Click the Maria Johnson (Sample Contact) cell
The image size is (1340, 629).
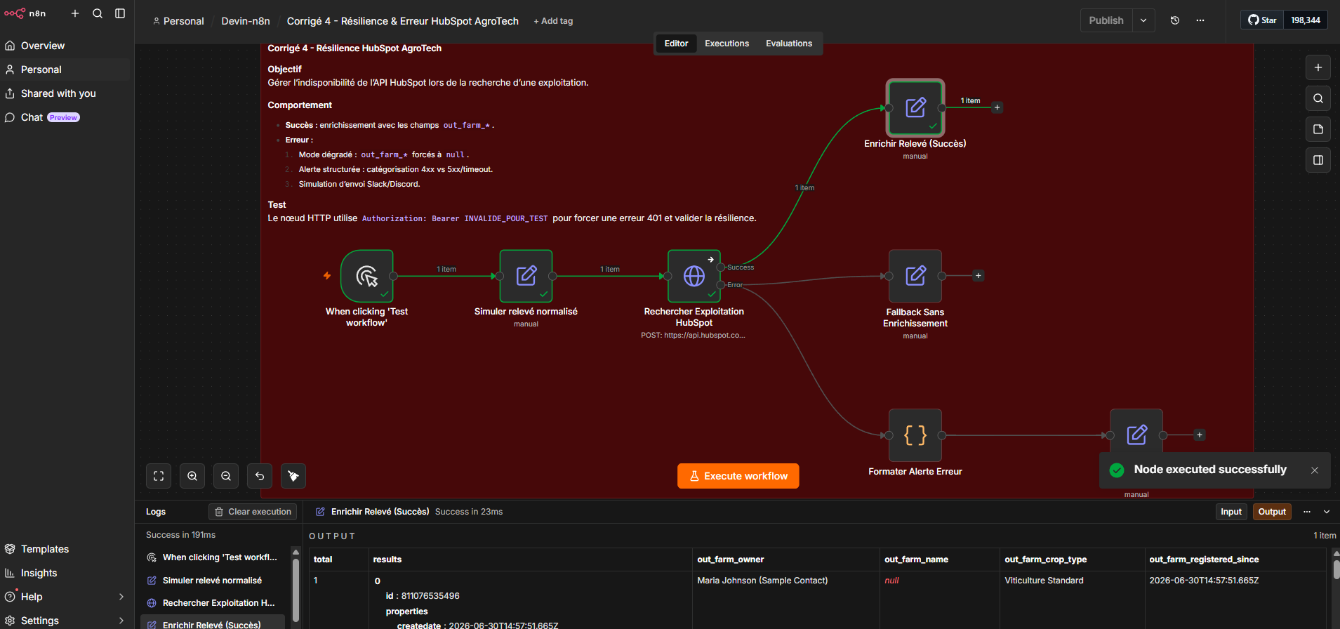pos(762,581)
